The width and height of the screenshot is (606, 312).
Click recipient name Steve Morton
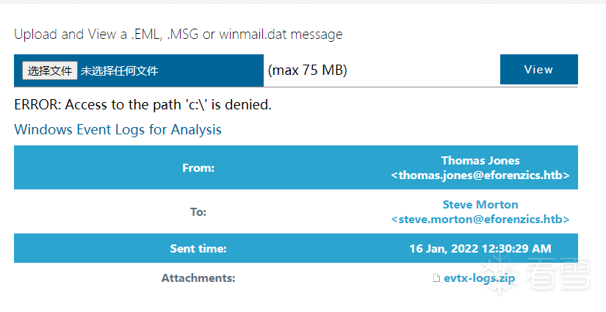480,204
